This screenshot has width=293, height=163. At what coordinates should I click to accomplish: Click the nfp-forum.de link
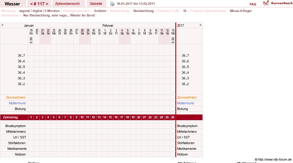273,159
